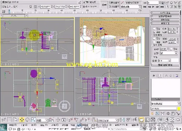
Task: Click the object name field beside yellow swatch
Action: 164,108
